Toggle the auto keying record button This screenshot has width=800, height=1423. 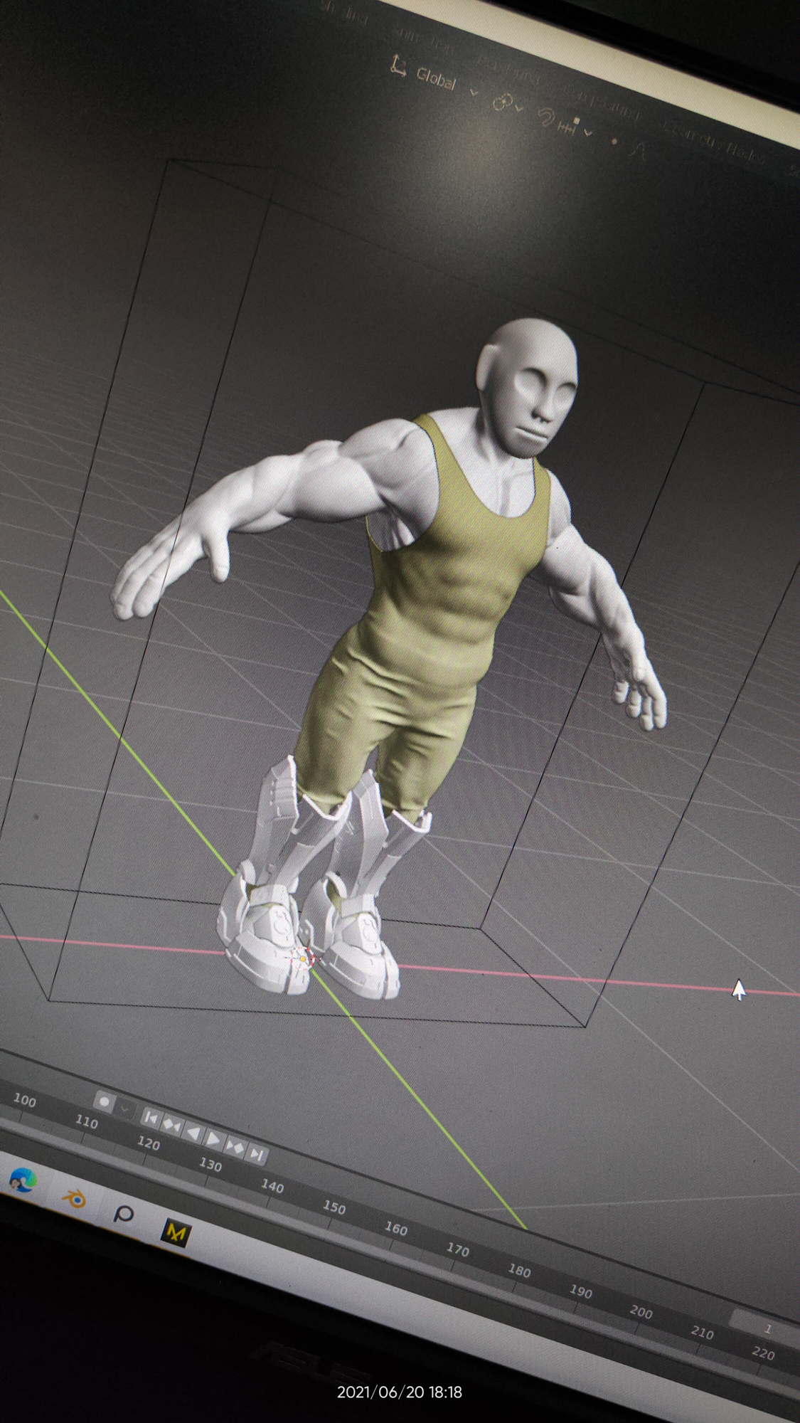(104, 1101)
